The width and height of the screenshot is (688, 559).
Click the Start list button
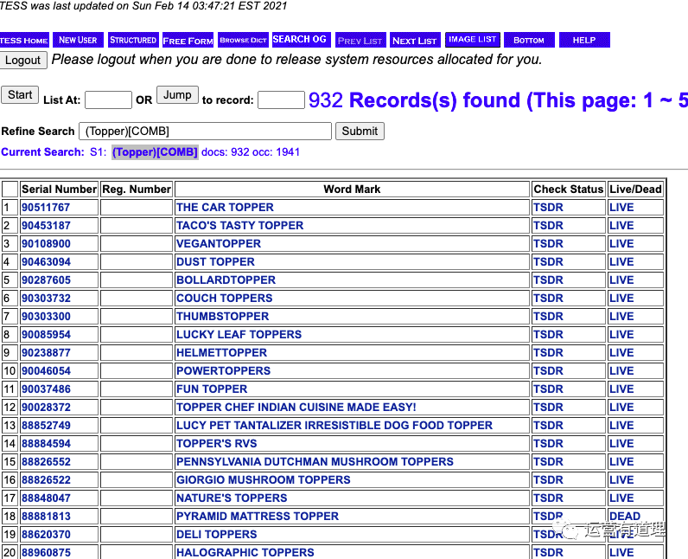pos(20,95)
